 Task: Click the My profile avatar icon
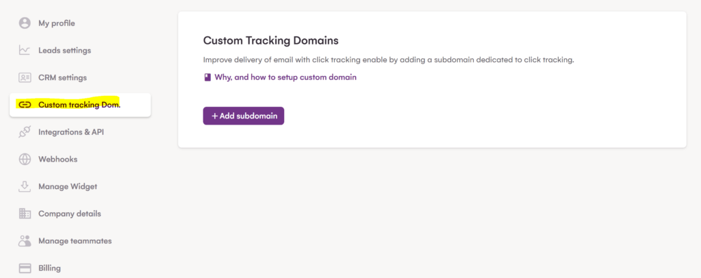click(x=25, y=23)
